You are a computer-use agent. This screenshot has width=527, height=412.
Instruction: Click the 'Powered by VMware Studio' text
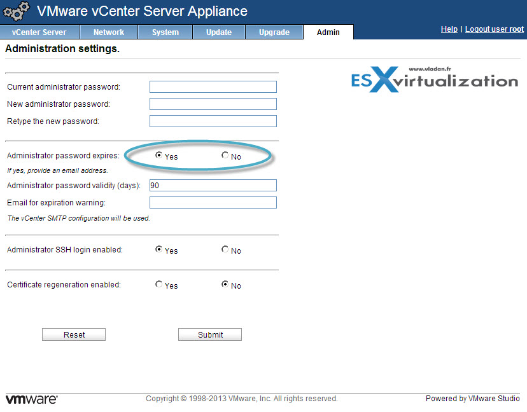(473, 399)
